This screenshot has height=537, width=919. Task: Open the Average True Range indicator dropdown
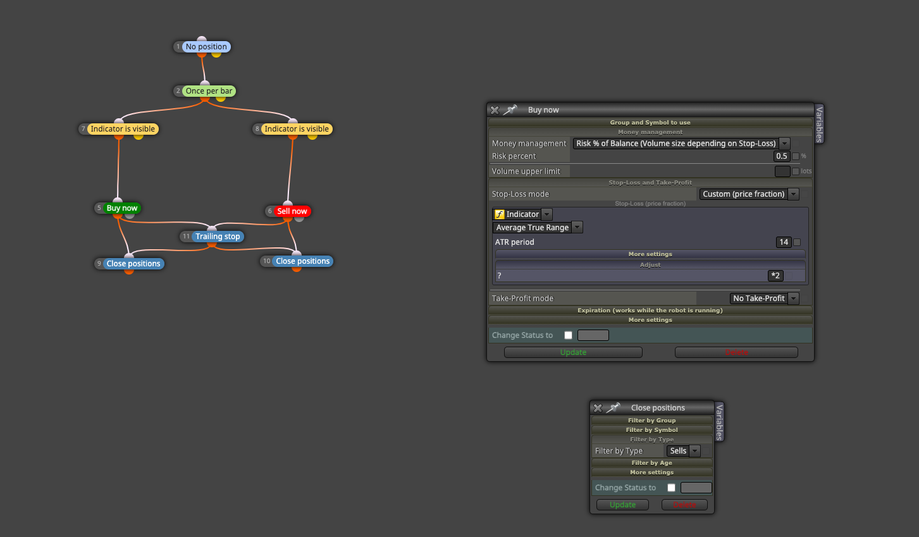tap(538, 228)
